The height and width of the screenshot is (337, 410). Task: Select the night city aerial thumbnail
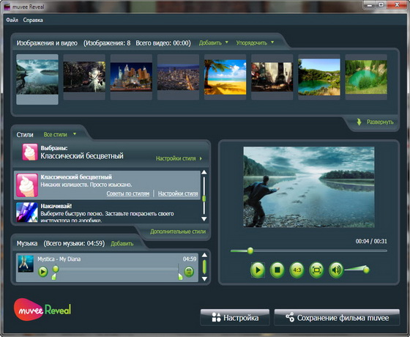(x=179, y=77)
